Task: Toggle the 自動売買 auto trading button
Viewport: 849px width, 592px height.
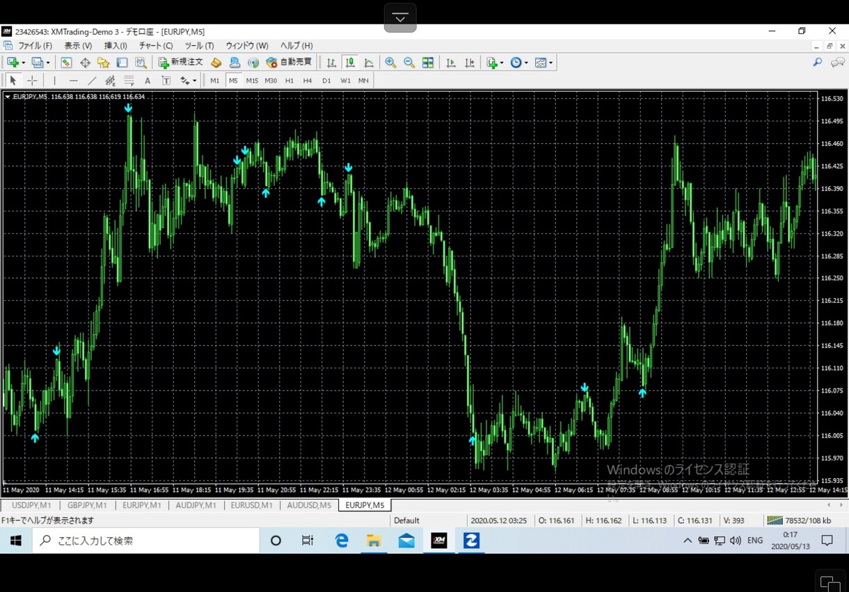Action: tap(289, 63)
